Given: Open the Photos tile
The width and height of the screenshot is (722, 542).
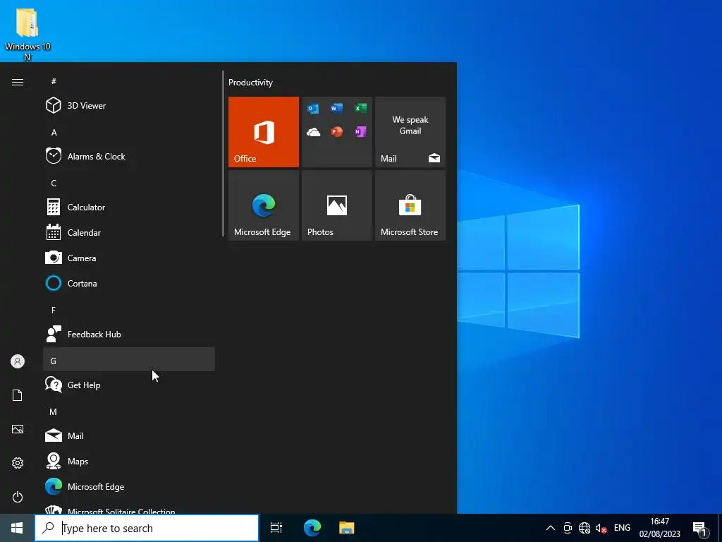Looking at the screenshot, I should pos(336,205).
